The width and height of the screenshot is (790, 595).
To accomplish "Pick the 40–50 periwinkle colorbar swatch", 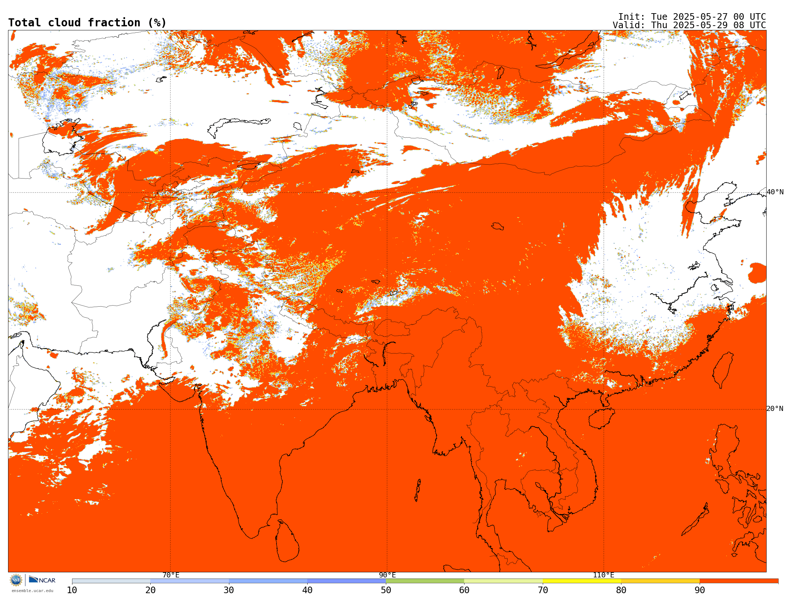I will coord(346,581).
